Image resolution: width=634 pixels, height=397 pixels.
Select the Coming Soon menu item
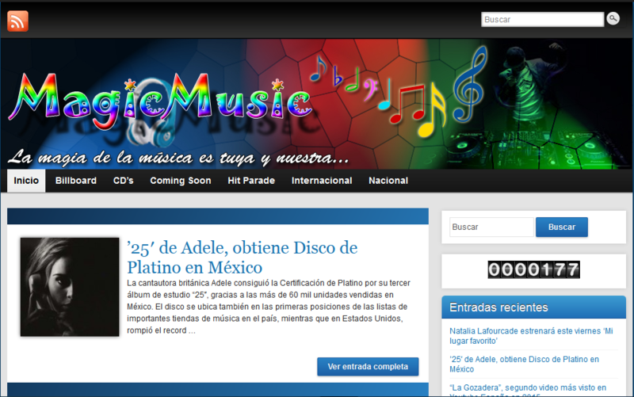(181, 181)
